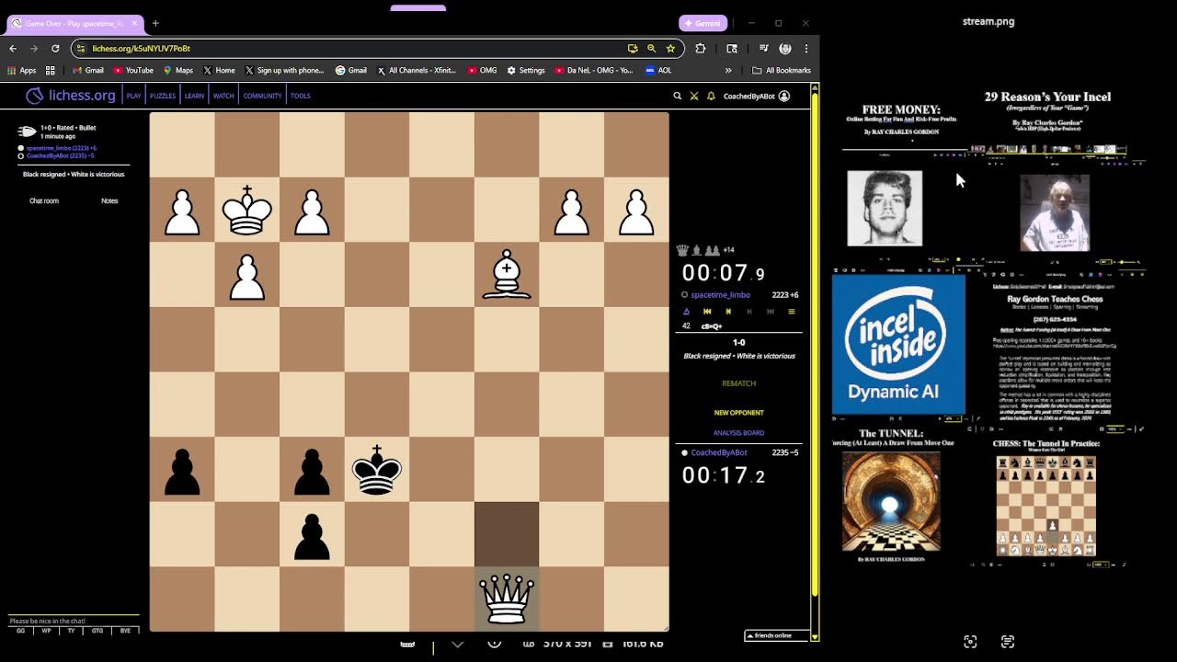Open the media control icon in Chrome toolbar
This screenshot has height=662, width=1177.
click(764, 48)
